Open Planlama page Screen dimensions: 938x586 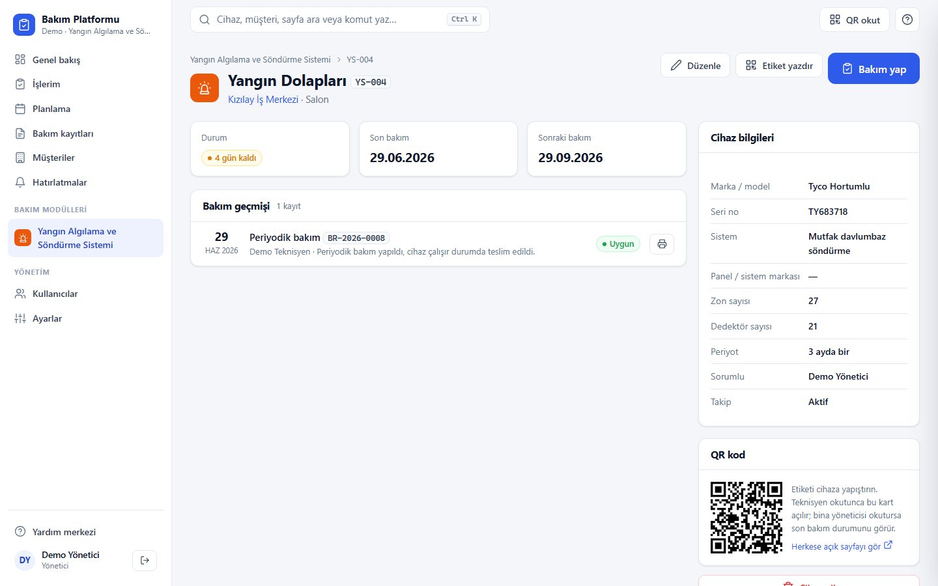click(x=85, y=109)
